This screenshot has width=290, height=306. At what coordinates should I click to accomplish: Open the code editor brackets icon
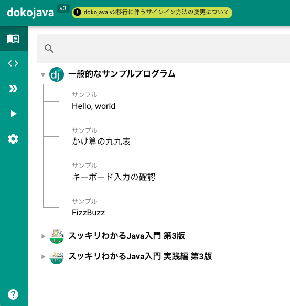(x=13, y=63)
